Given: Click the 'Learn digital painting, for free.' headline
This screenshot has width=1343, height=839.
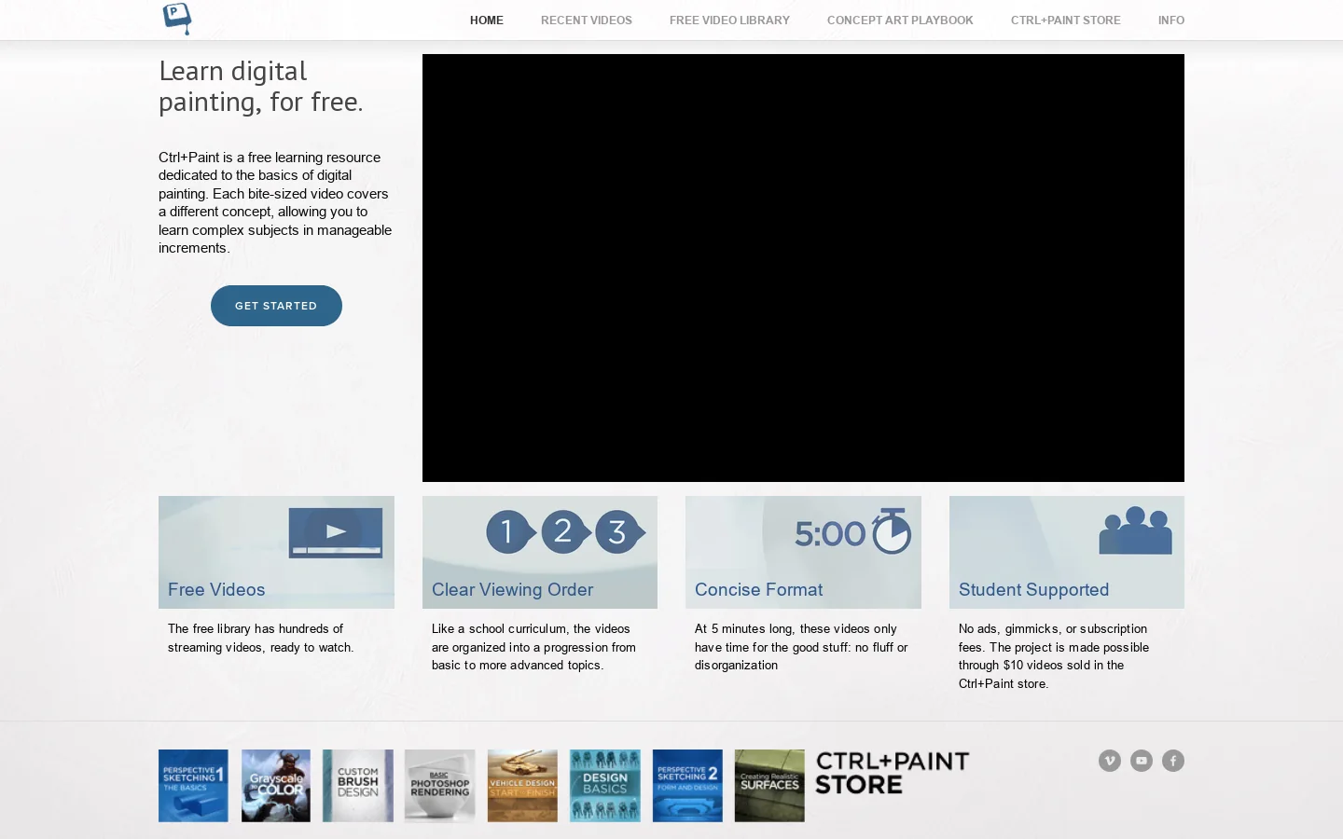Looking at the screenshot, I should tap(261, 86).
